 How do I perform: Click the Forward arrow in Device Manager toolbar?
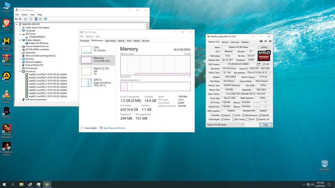(20, 19)
